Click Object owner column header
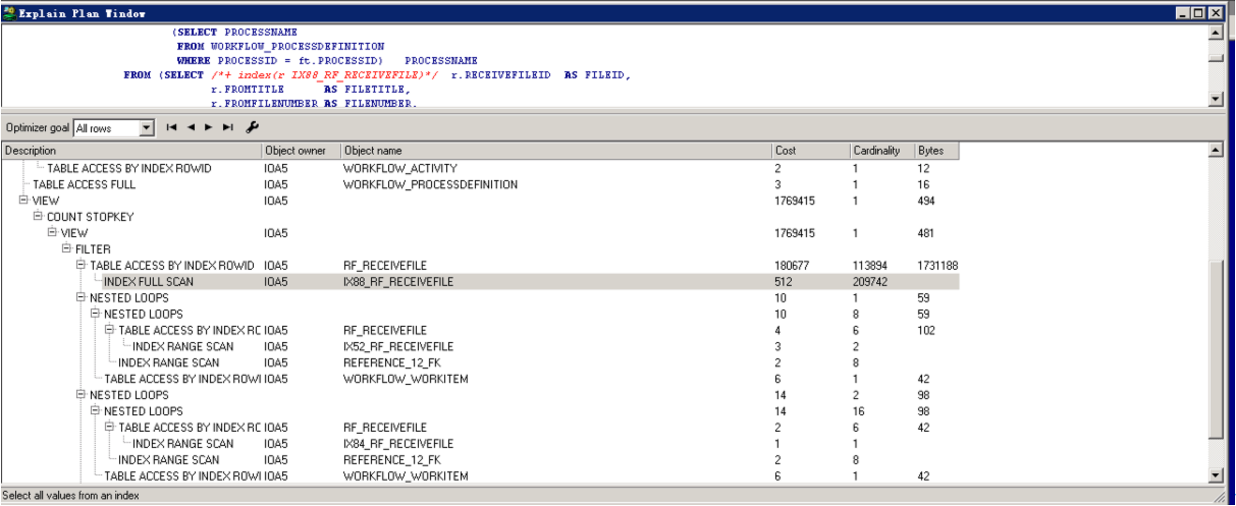This screenshot has height=506, width=1236. click(x=301, y=151)
